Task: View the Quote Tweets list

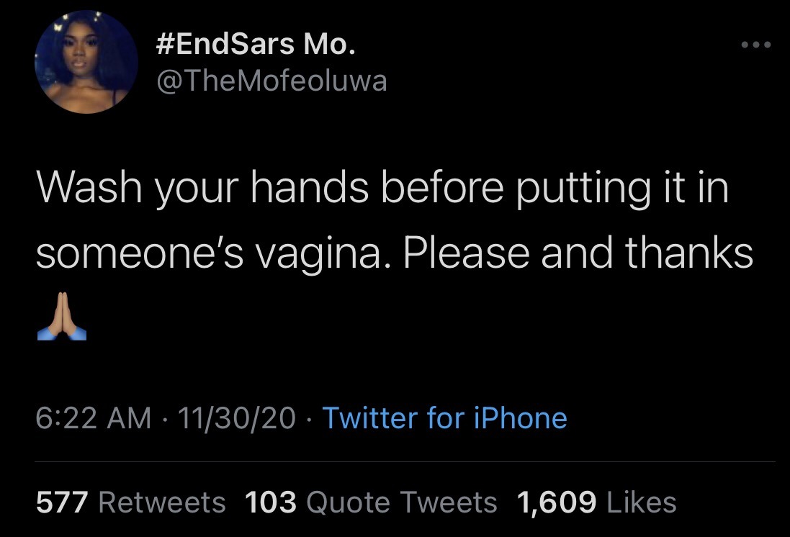Action: pyautogui.click(x=402, y=502)
